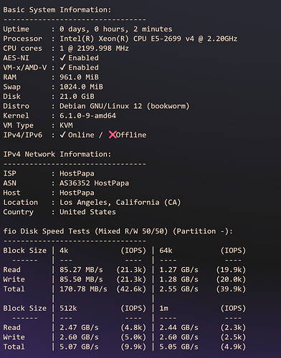Click the 1m Total speed 5.05 GB/s
The image size is (281, 358).
coord(179,347)
